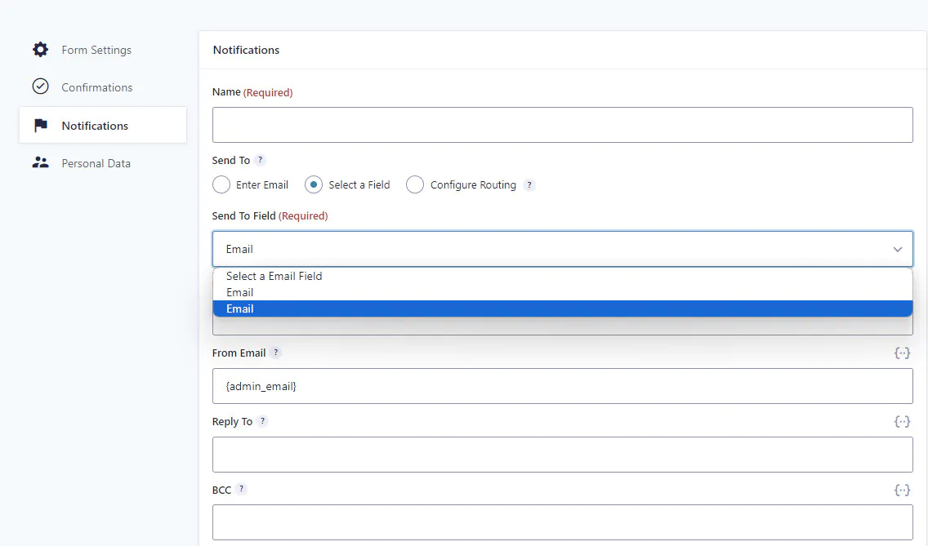Open merge tags selector for Reply To
This screenshot has height=546, width=928.
(902, 422)
